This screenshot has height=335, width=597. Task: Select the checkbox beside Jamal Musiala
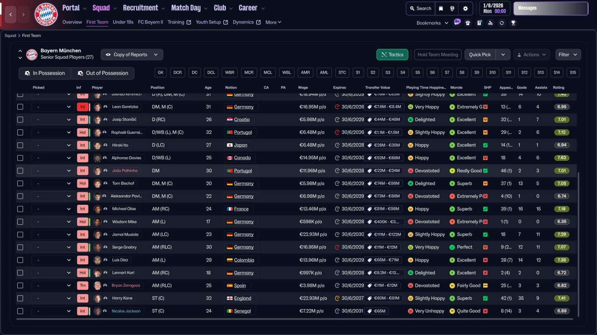(x=20, y=234)
